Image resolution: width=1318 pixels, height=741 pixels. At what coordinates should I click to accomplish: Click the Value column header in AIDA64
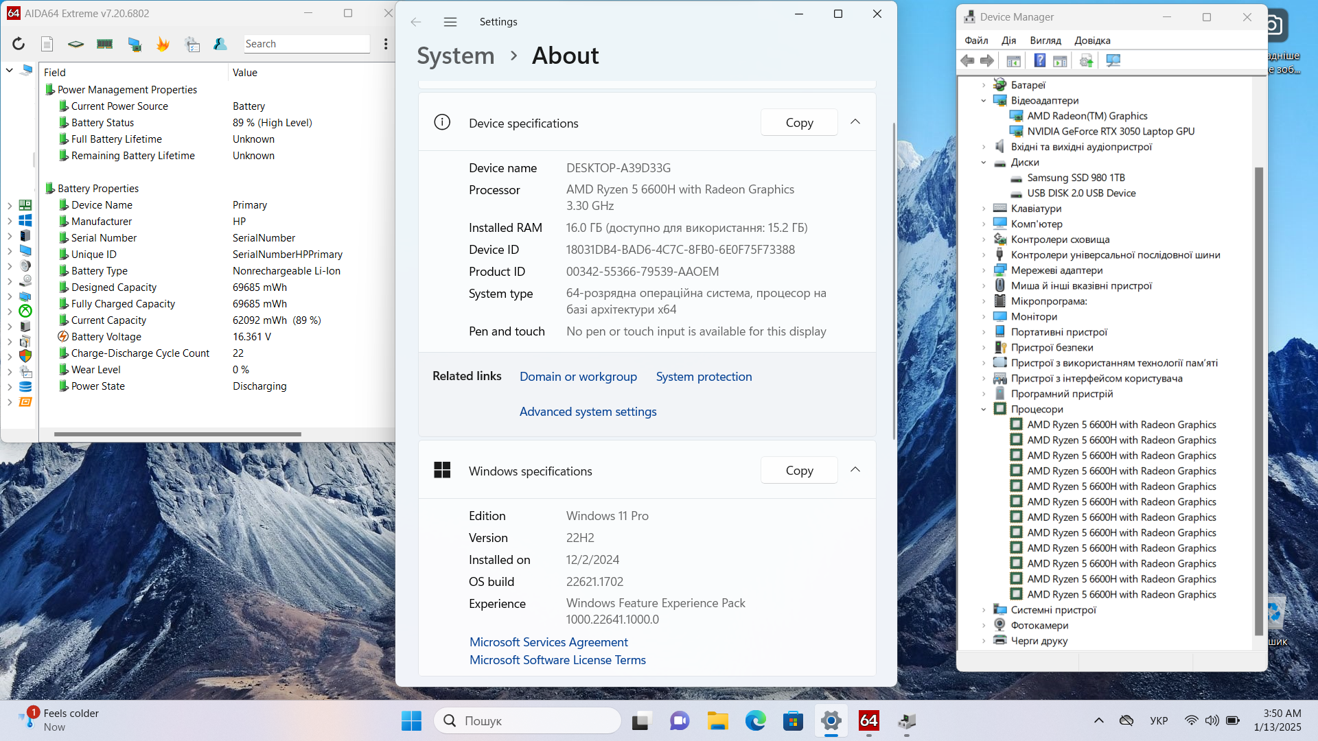(310, 73)
